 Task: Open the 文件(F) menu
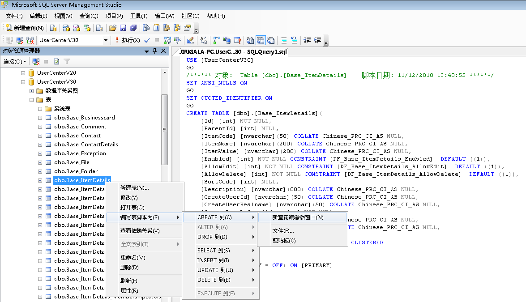pyautogui.click(x=14, y=16)
